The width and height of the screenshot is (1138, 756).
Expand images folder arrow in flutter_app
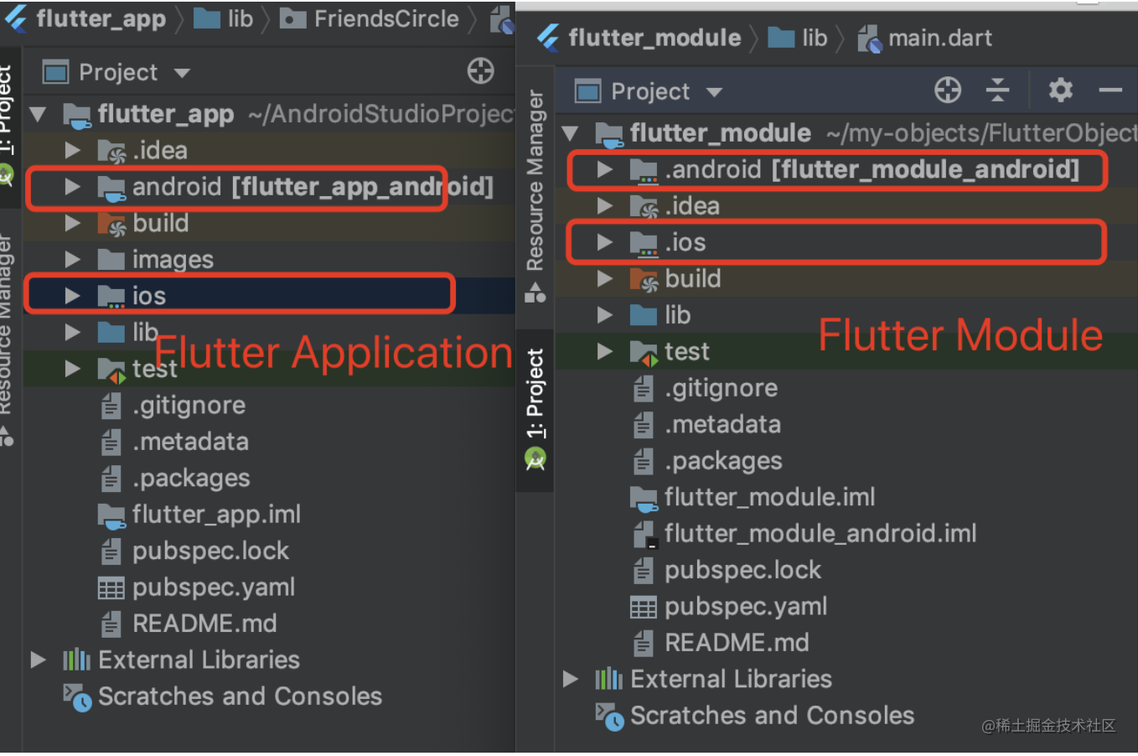[73, 260]
